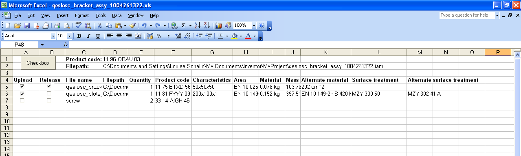Click the Cut scissors icon
The height and width of the screenshot is (156, 521).
tap(99, 26)
